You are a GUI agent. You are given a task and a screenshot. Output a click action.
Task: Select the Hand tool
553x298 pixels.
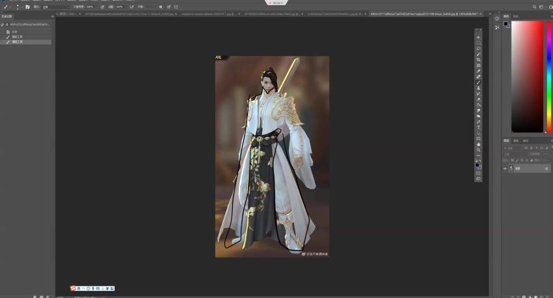point(478,144)
